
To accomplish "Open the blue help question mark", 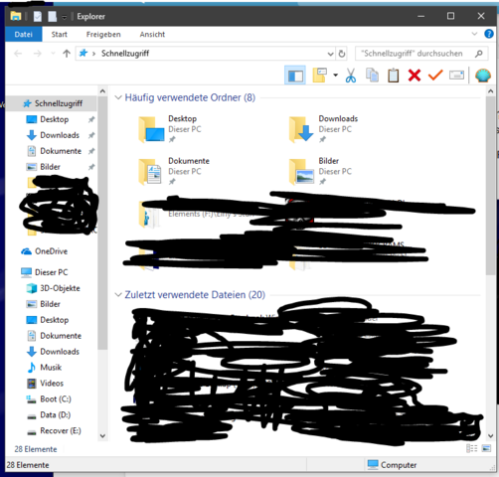I will [489, 34].
